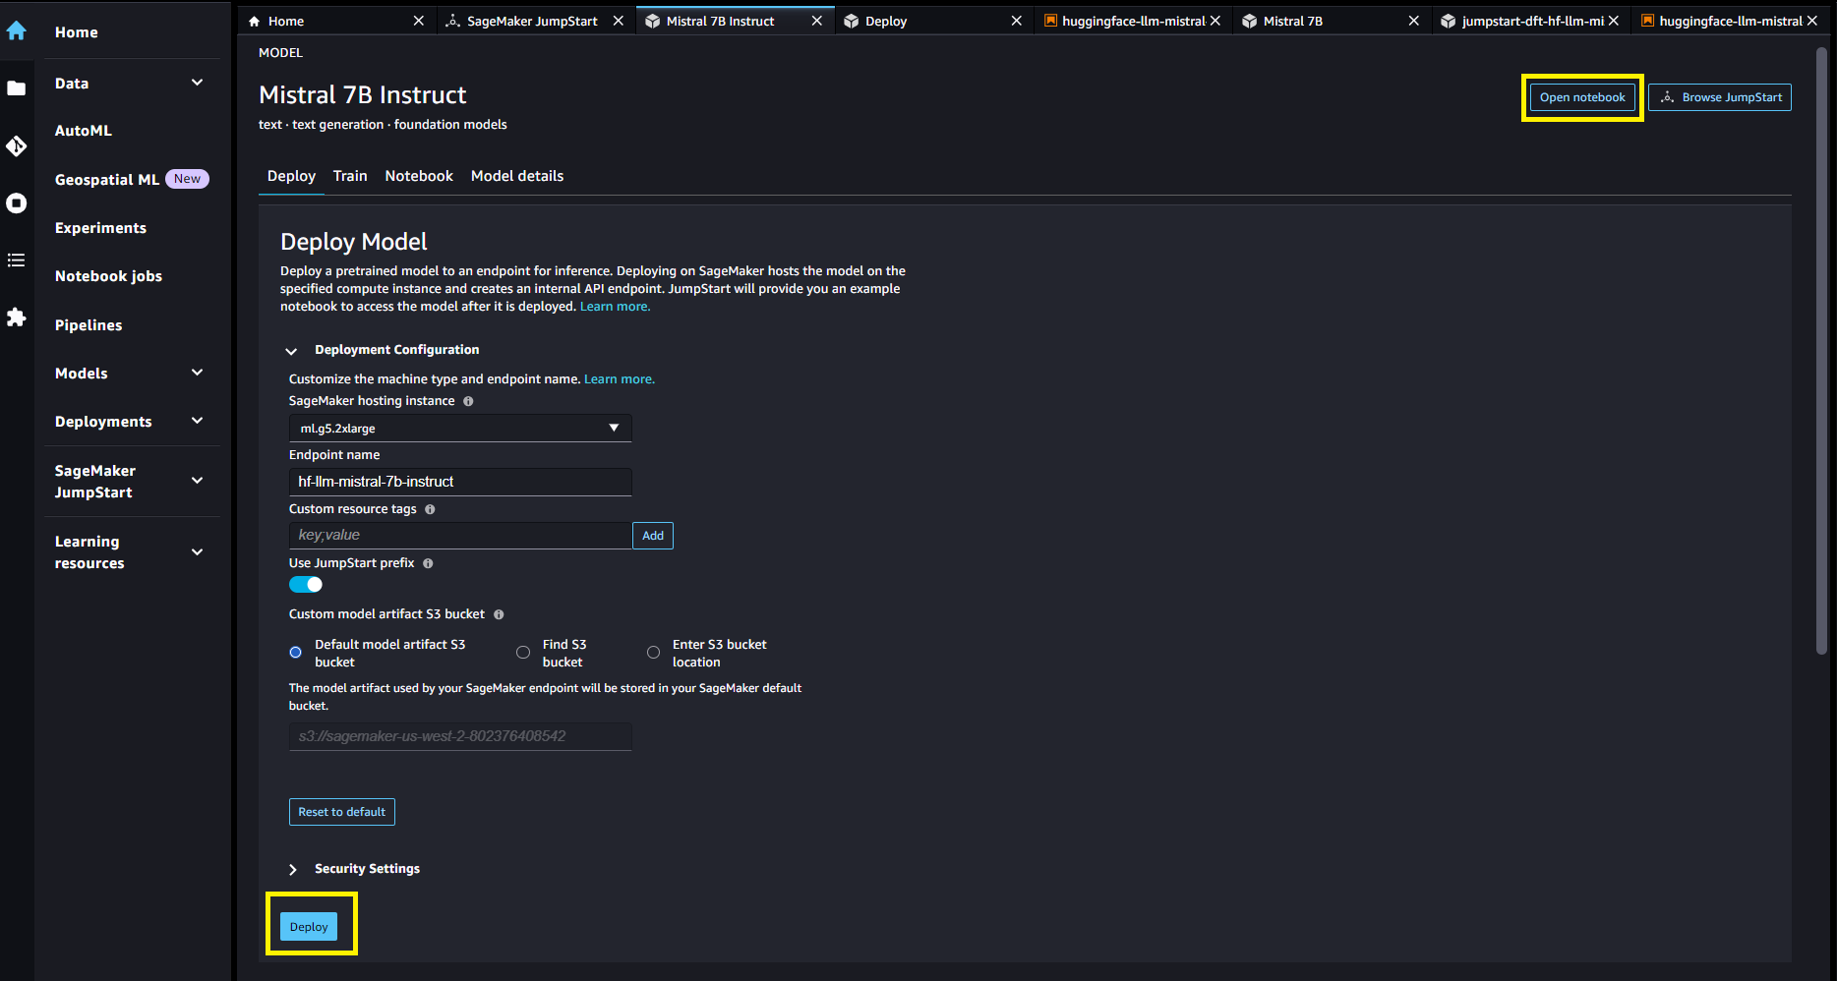Open Pipelines from the sidebar
This screenshot has width=1837, height=981.
pyautogui.click(x=89, y=325)
